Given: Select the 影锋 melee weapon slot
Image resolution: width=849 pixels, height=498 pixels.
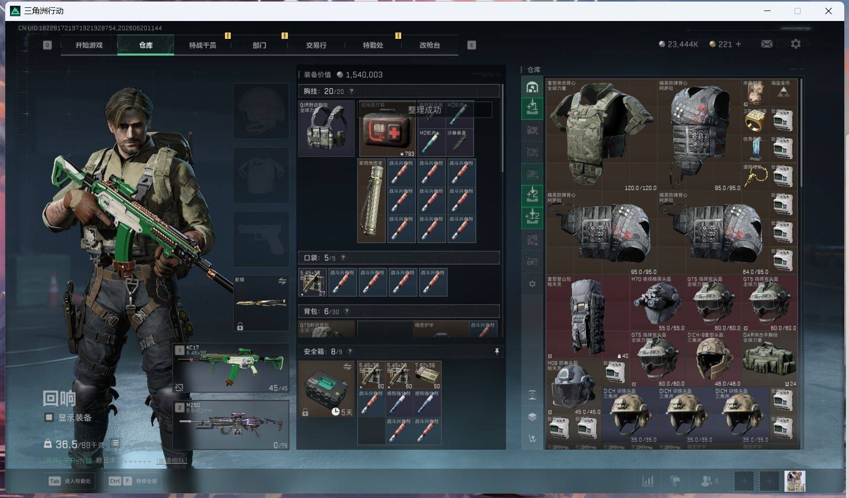Looking at the screenshot, I should click(x=261, y=303).
